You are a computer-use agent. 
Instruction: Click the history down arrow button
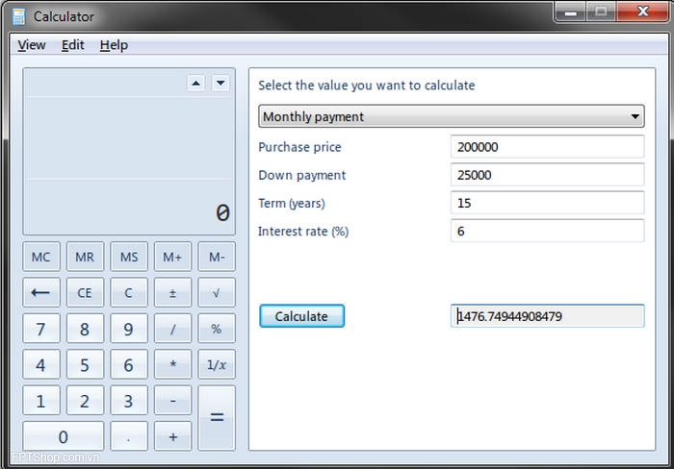pos(220,84)
